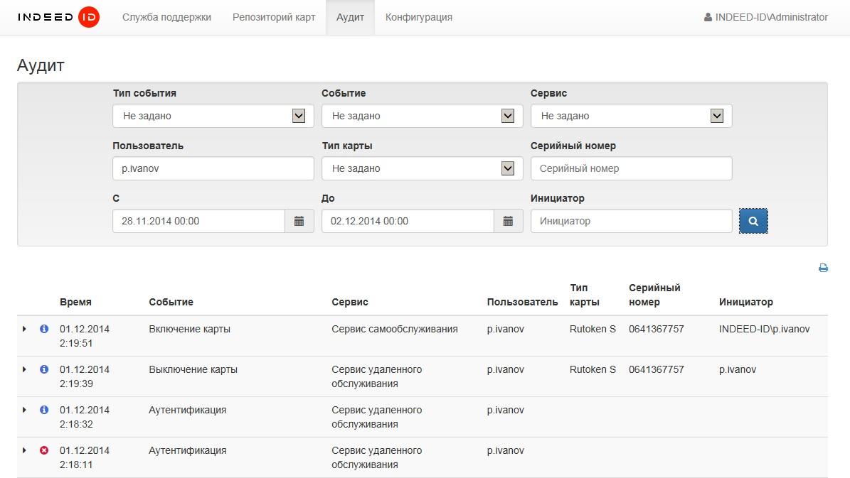The image size is (850, 478).
Task: Switch to the Служба поддержки tab
Action: click(x=166, y=17)
